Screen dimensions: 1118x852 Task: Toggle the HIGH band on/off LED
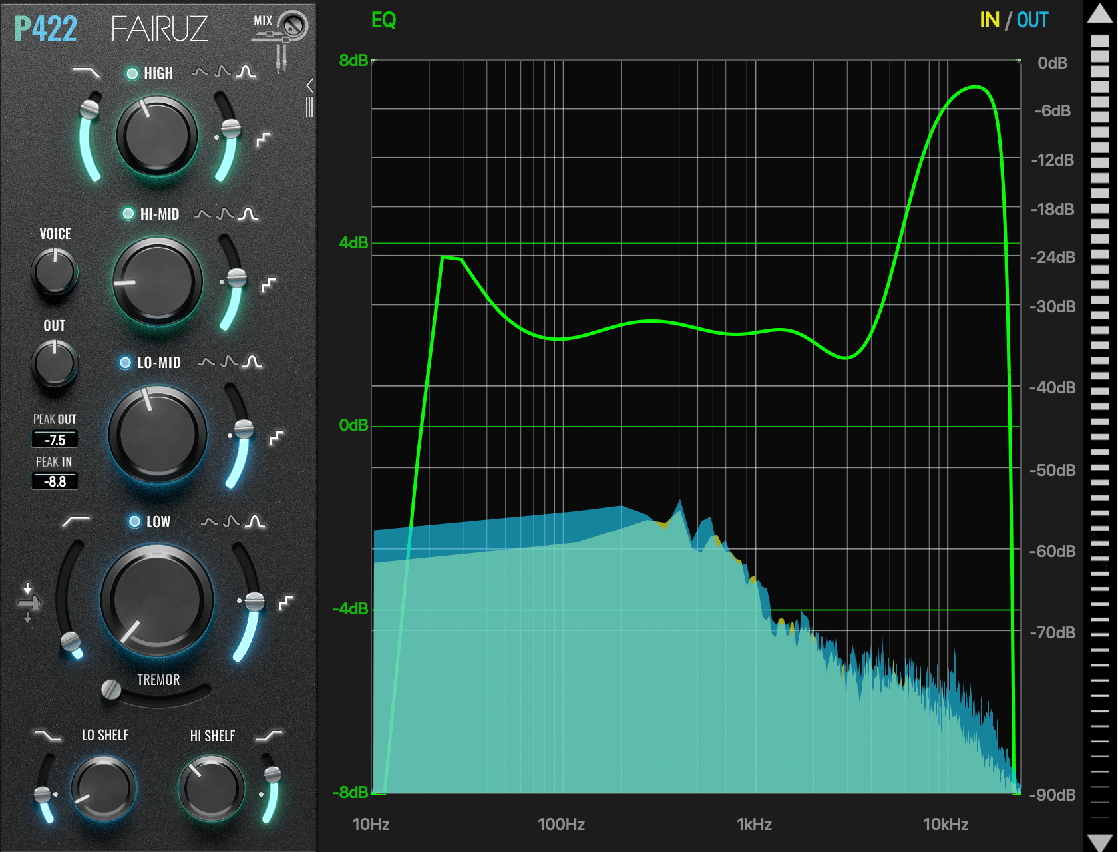click(x=132, y=73)
